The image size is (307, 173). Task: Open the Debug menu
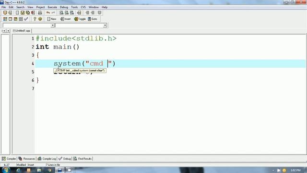tap(64, 7)
